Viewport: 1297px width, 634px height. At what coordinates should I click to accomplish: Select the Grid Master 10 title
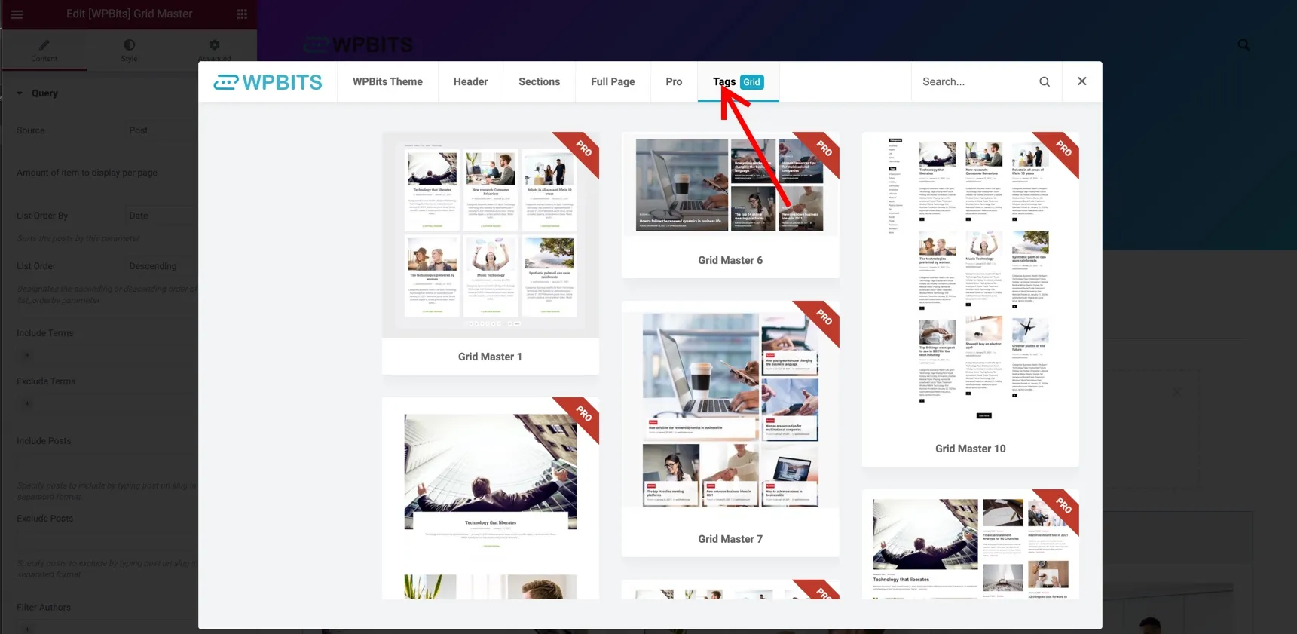(x=971, y=449)
